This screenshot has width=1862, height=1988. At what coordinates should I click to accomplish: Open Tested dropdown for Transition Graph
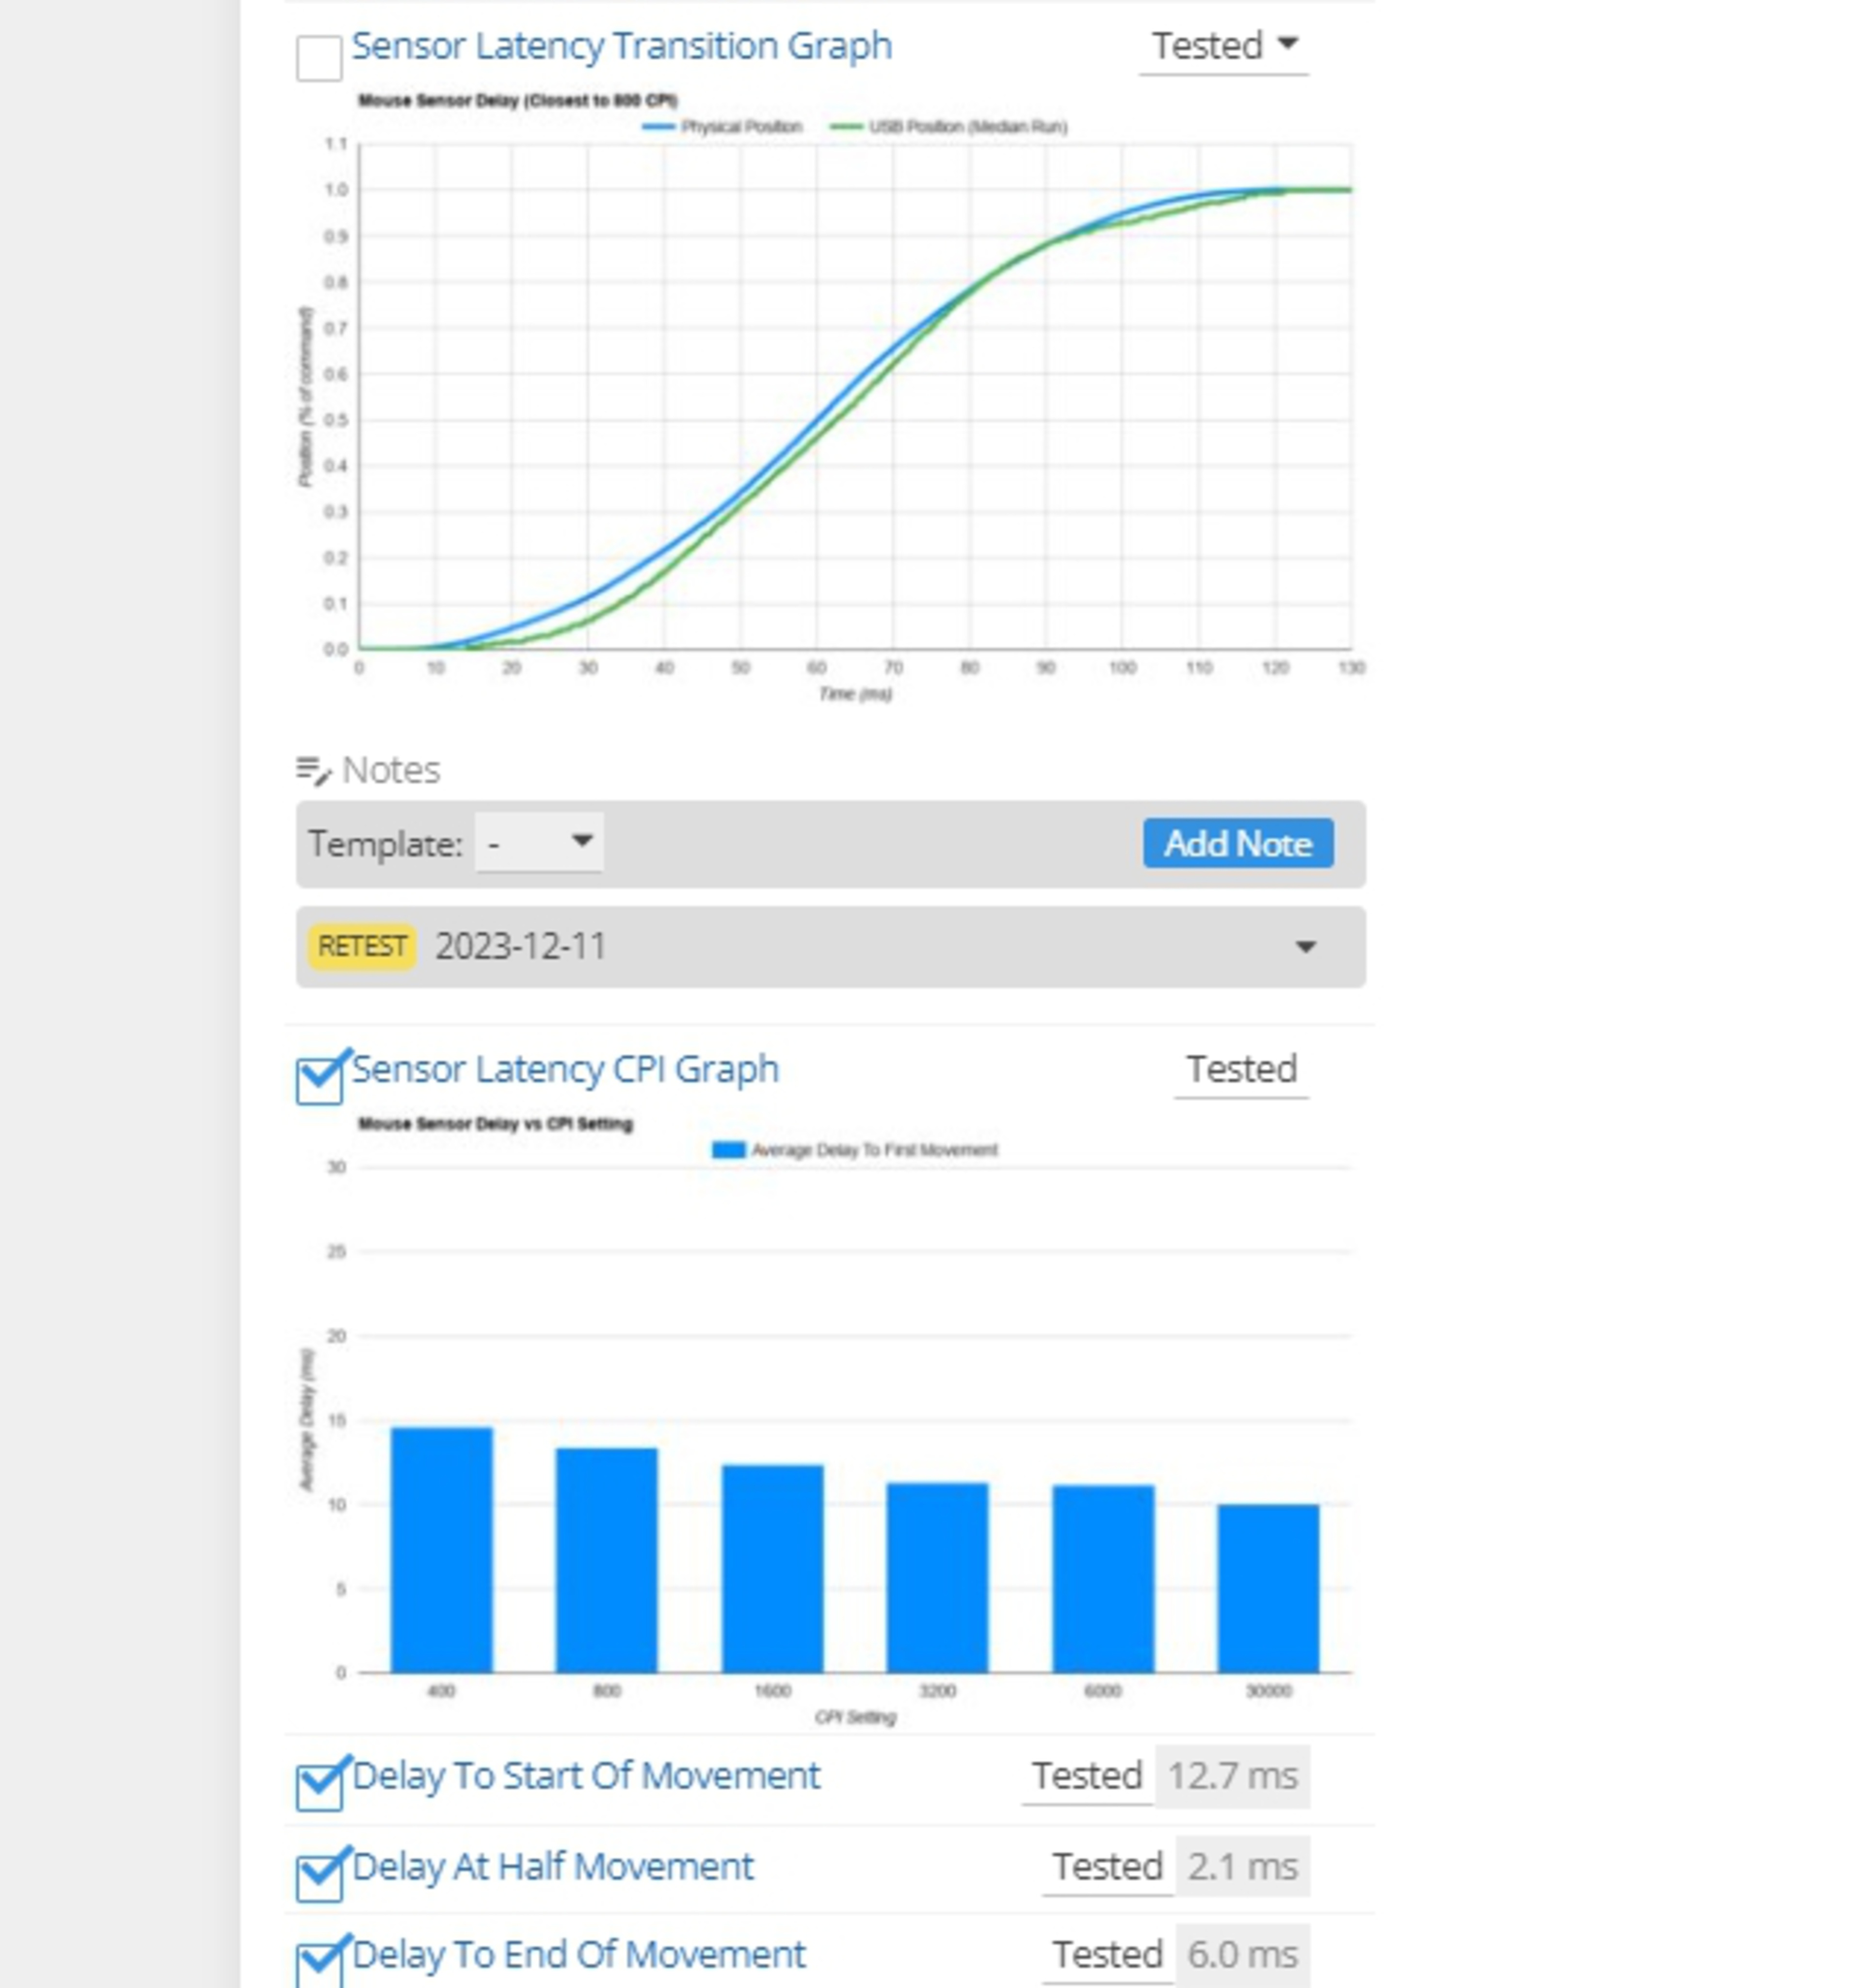(x=1223, y=46)
